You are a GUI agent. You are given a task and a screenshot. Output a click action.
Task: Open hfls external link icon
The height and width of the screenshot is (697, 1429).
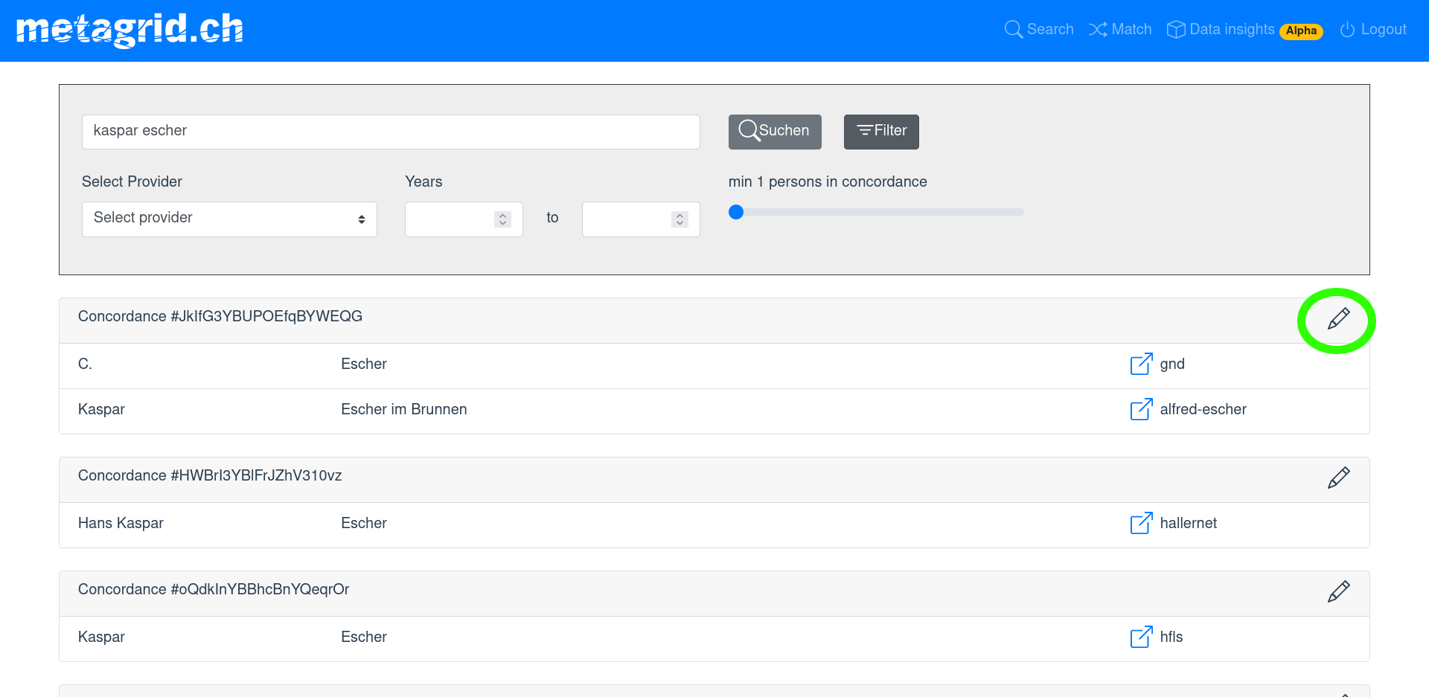point(1141,637)
